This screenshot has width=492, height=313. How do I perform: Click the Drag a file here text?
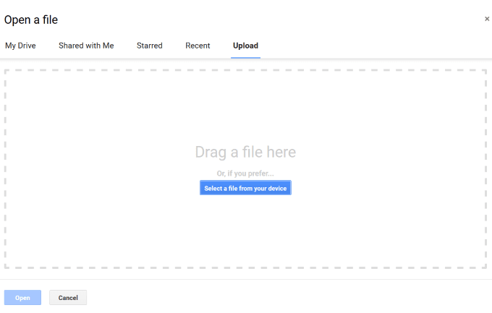pyautogui.click(x=245, y=152)
